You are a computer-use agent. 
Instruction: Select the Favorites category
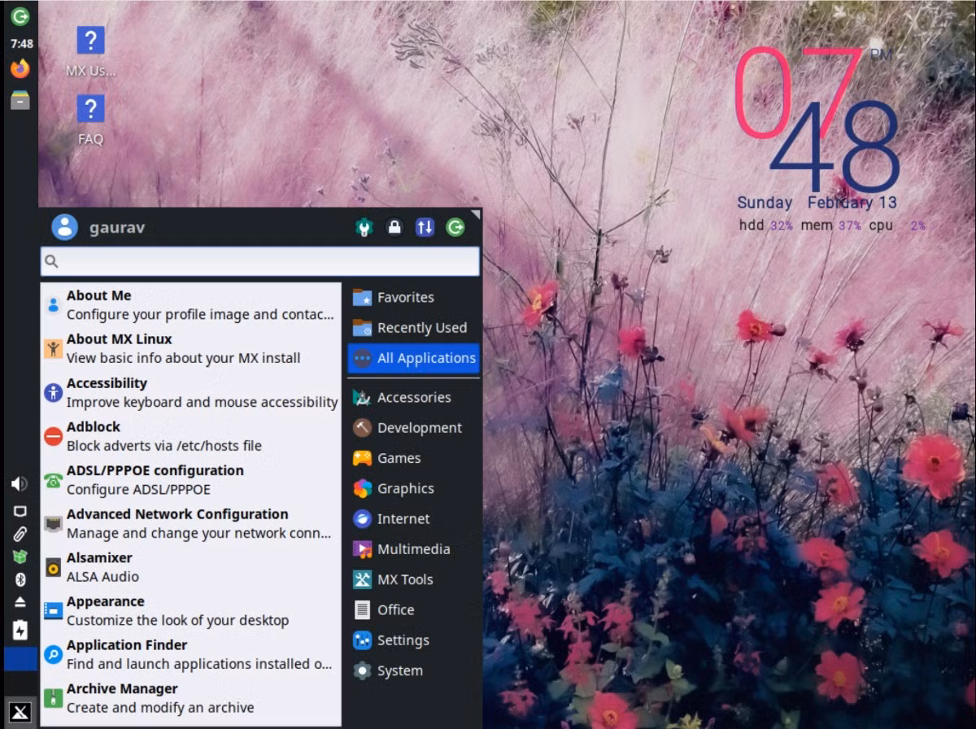413,297
